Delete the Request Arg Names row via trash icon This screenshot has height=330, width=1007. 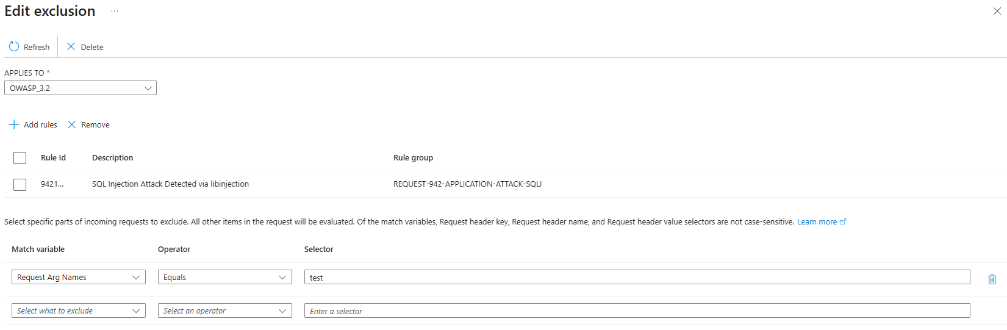992,279
